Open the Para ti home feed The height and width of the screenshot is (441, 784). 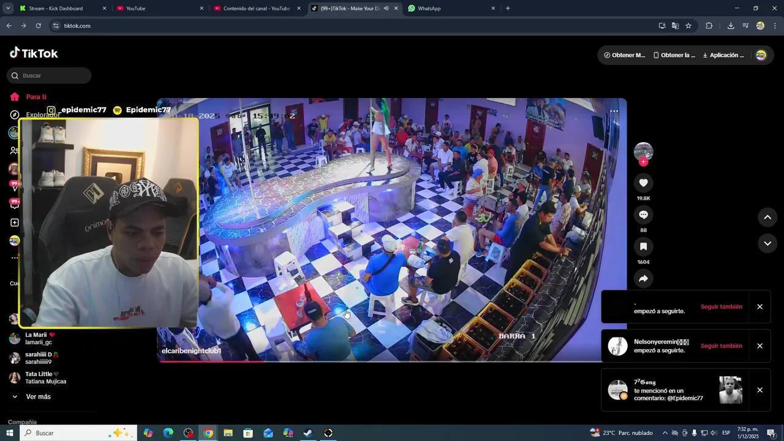(36, 97)
